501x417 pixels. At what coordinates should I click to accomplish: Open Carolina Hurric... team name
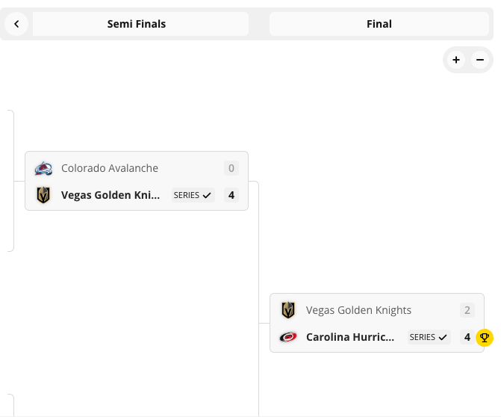[350, 337]
